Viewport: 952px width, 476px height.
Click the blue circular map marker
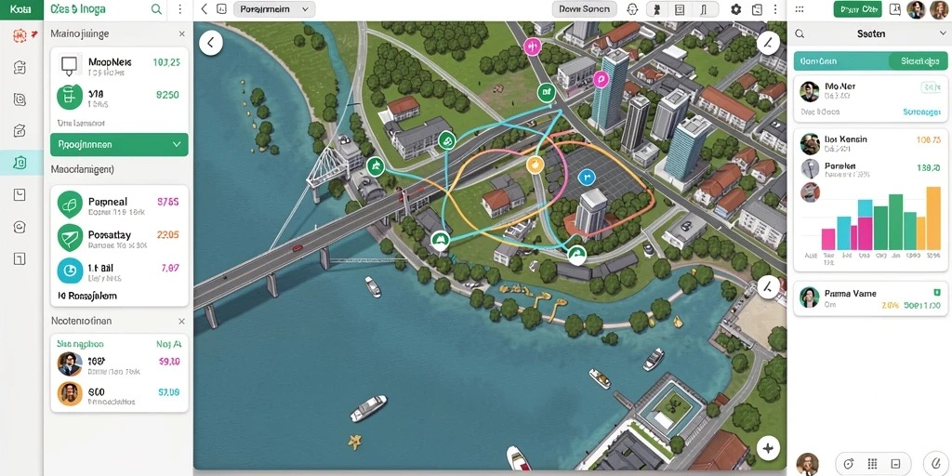587,177
